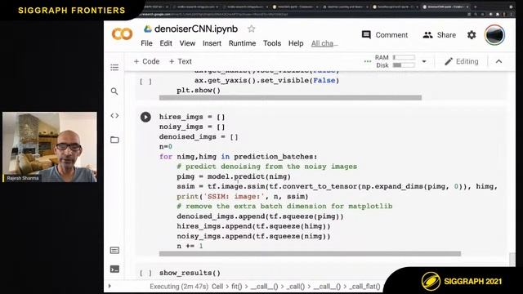
Task: Click the Share button
Action: coord(439,35)
